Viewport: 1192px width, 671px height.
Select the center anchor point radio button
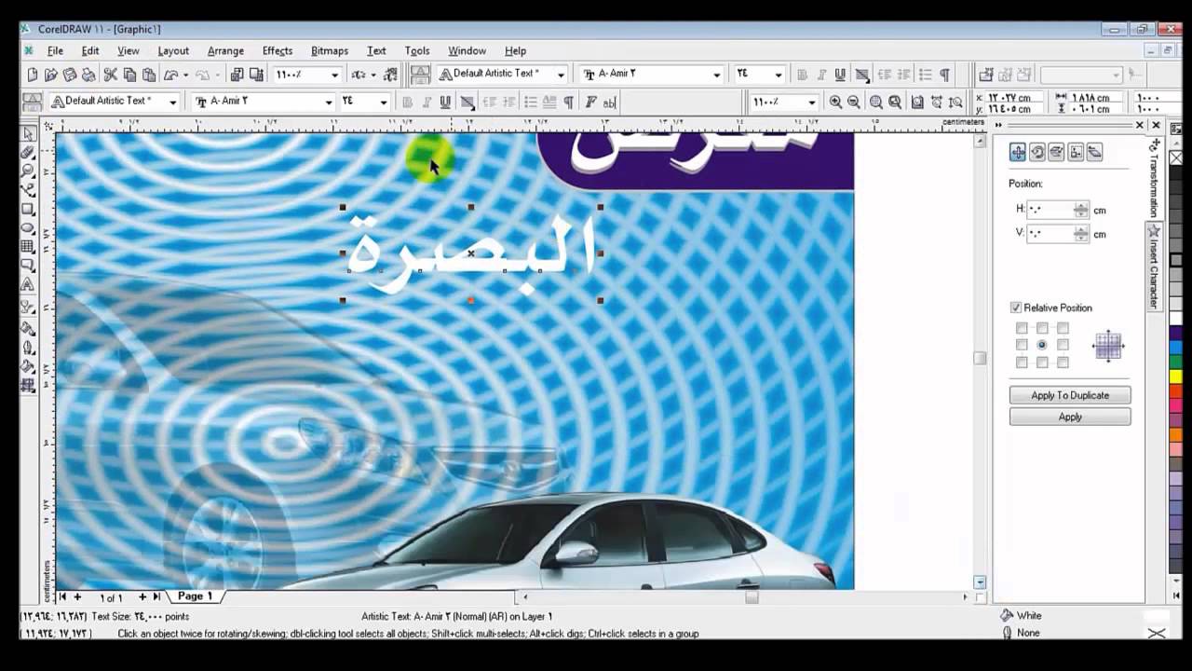click(x=1042, y=345)
